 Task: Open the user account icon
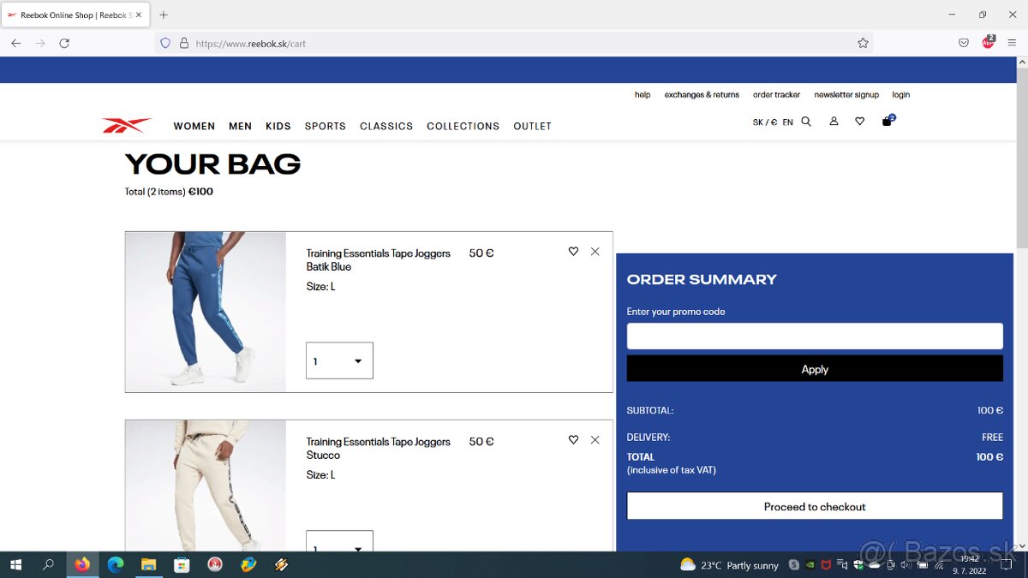pos(834,122)
